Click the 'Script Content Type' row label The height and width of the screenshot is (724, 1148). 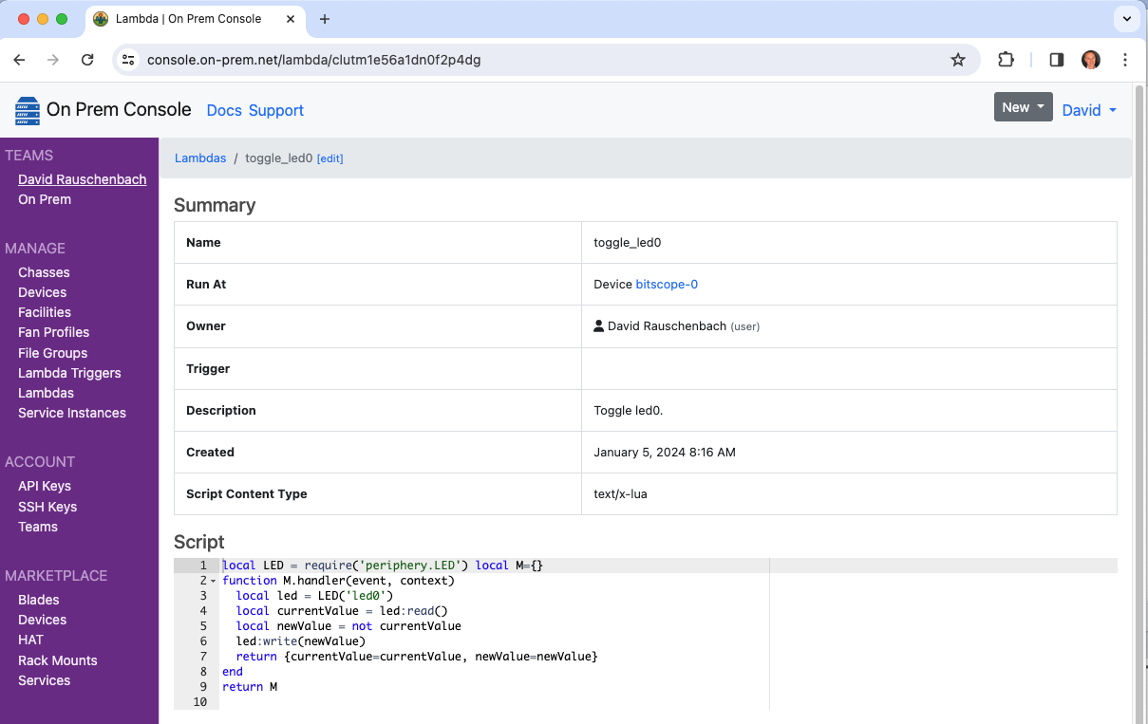247,493
